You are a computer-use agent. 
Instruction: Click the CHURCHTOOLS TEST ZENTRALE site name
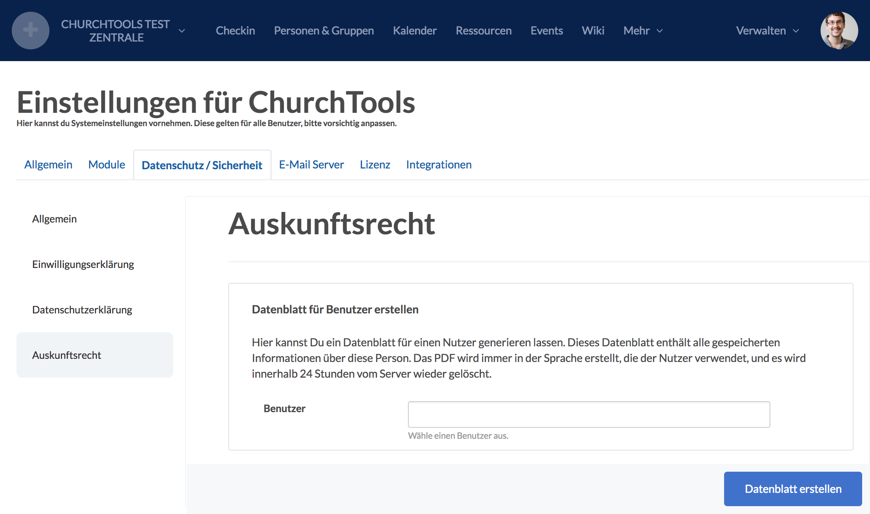tap(116, 31)
